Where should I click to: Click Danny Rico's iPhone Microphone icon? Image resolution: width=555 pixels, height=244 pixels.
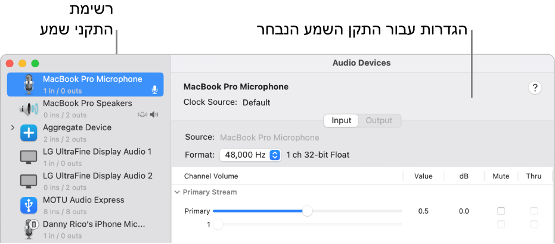click(x=29, y=229)
